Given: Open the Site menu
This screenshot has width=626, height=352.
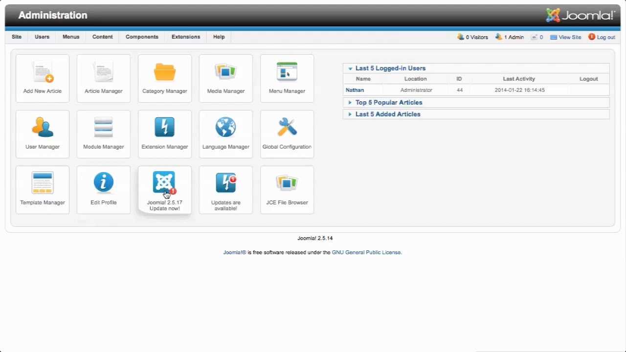Looking at the screenshot, I should coord(17,37).
